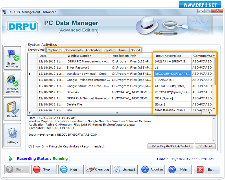Sort by the Date column header
The image size is (225, 180).
click(52, 56)
